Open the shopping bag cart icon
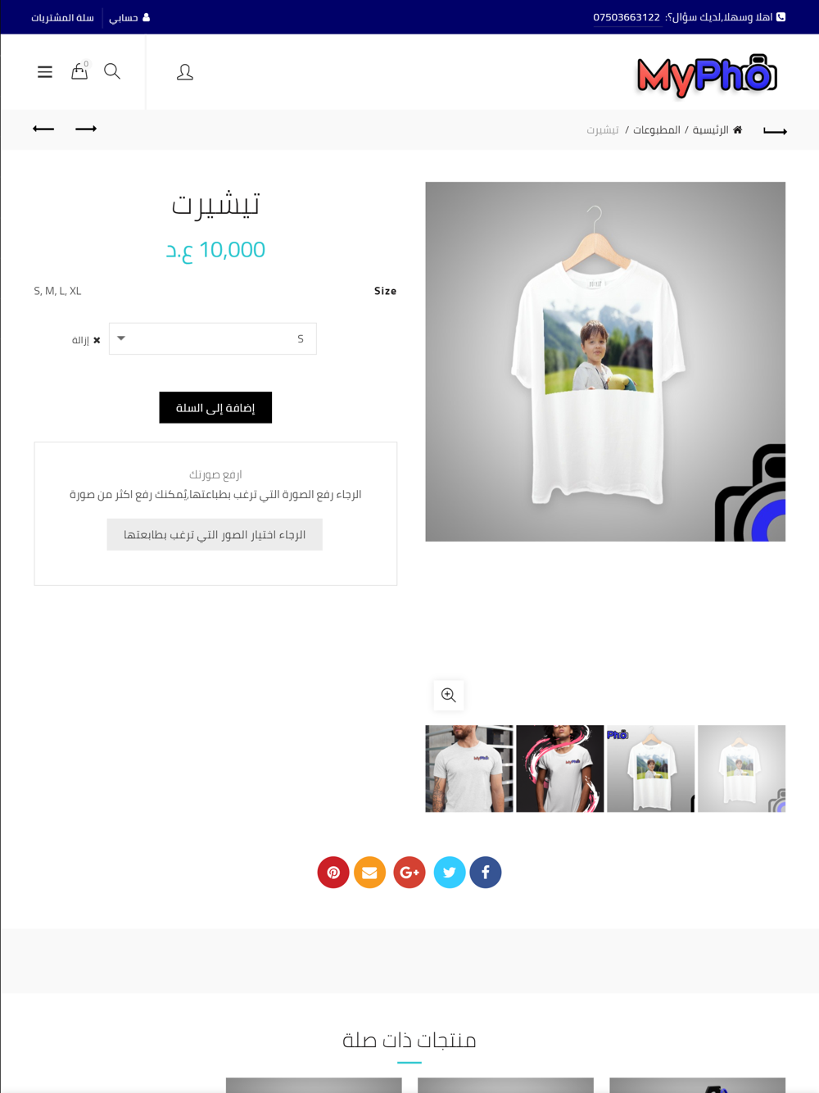Viewport: 819px width, 1093px height. coord(79,71)
